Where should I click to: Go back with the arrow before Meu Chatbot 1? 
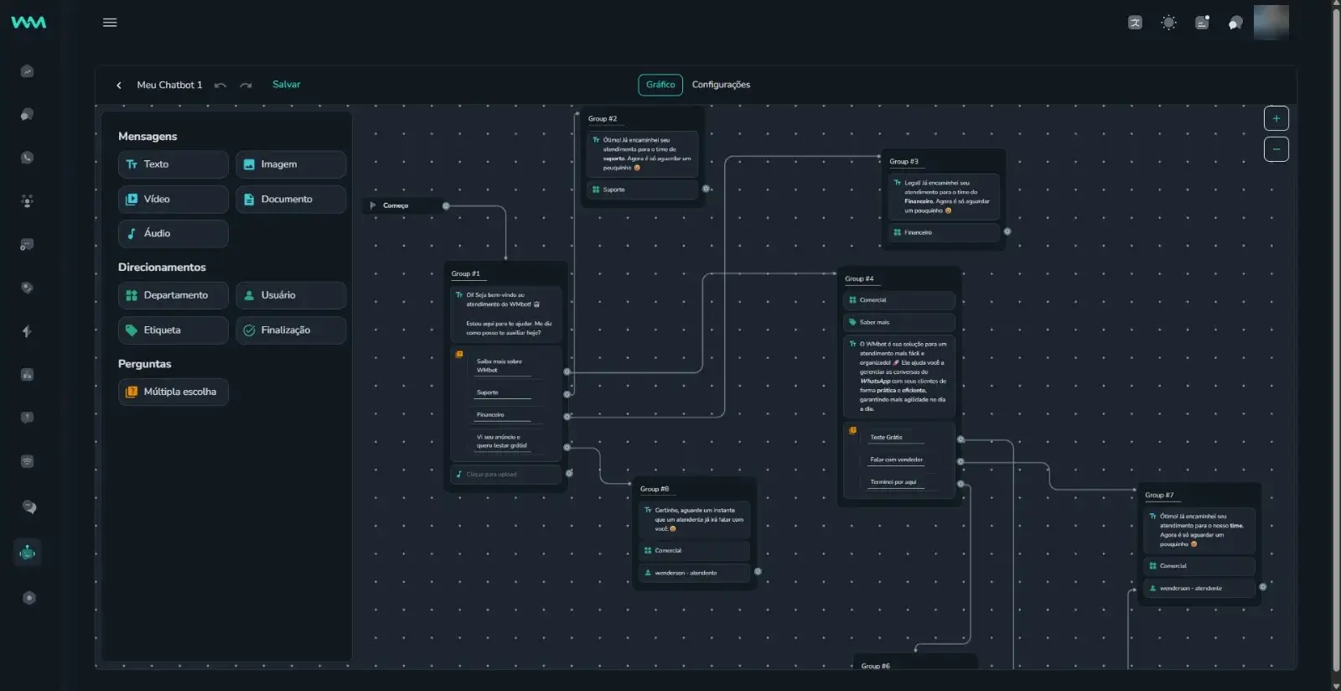click(x=119, y=86)
